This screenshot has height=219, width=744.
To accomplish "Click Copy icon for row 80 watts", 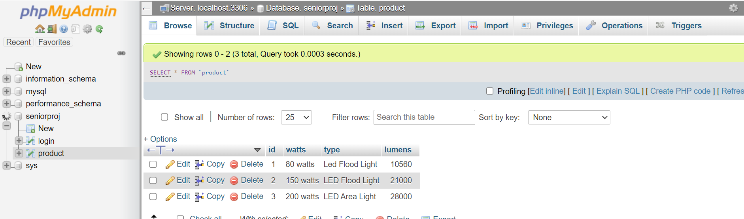I will (x=200, y=164).
